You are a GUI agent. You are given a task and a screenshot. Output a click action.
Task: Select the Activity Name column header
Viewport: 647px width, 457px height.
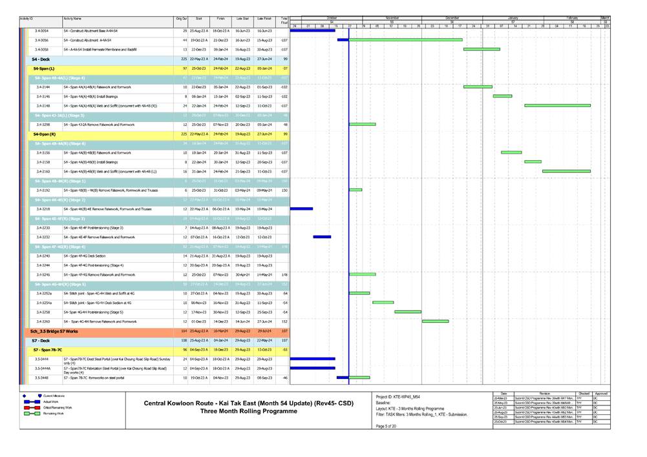pyautogui.click(x=72, y=19)
